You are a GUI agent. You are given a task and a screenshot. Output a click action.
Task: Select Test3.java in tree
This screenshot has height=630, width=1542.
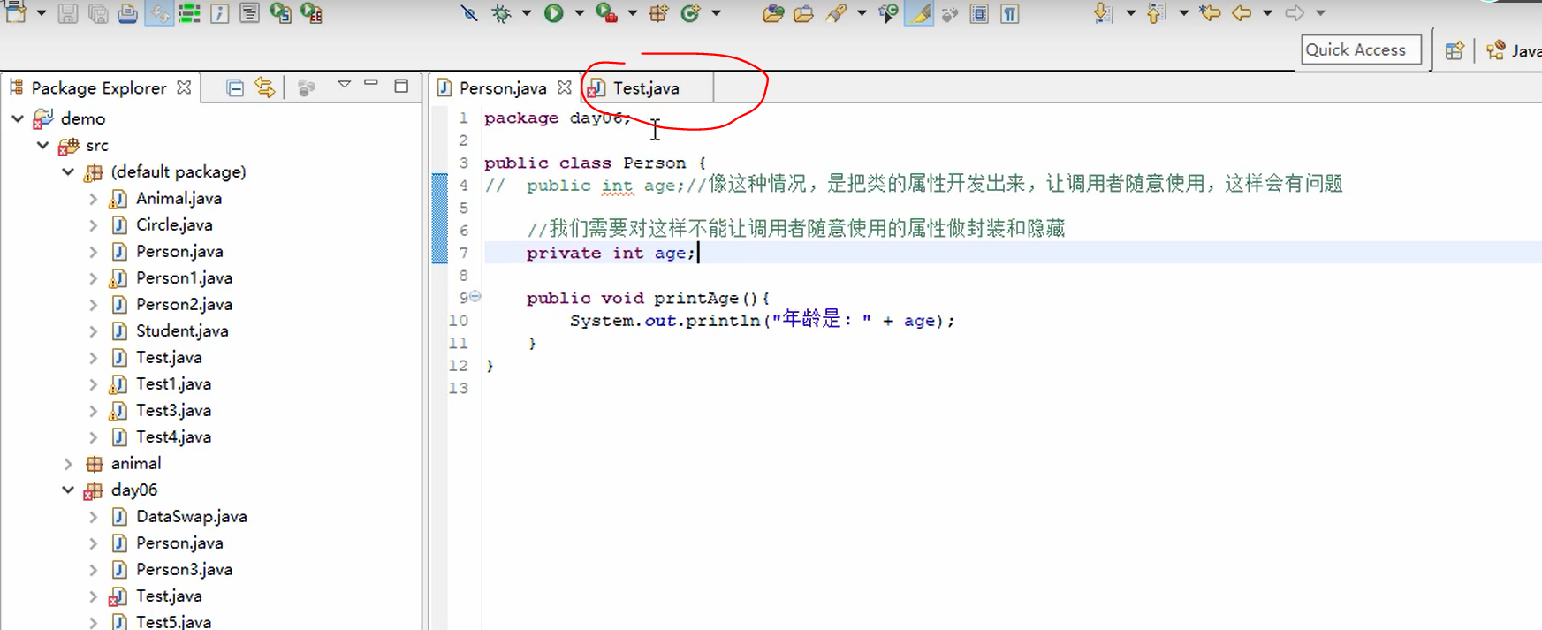pyautogui.click(x=173, y=410)
